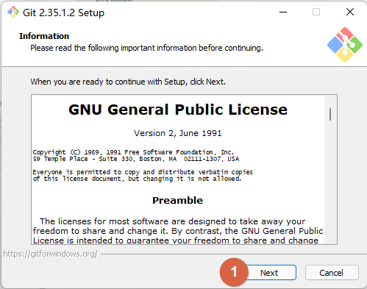Open the gitforwindows.org link
This screenshot has width=367, height=289.
tap(50, 254)
